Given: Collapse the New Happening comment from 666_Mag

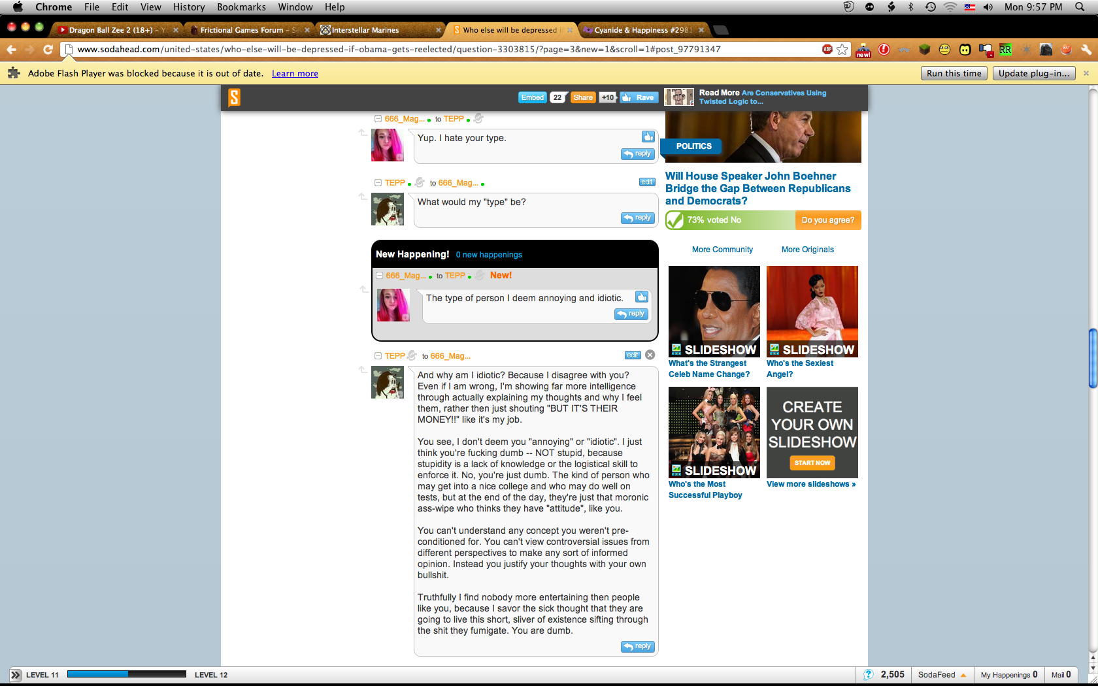Looking at the screenshot, I should (379, 276).
